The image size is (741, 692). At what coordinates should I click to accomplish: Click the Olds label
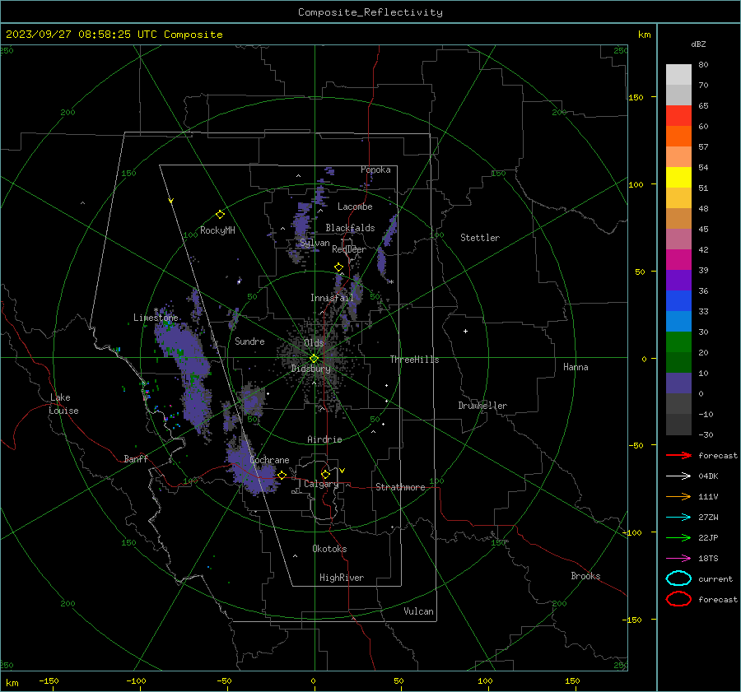click(314, 342)
